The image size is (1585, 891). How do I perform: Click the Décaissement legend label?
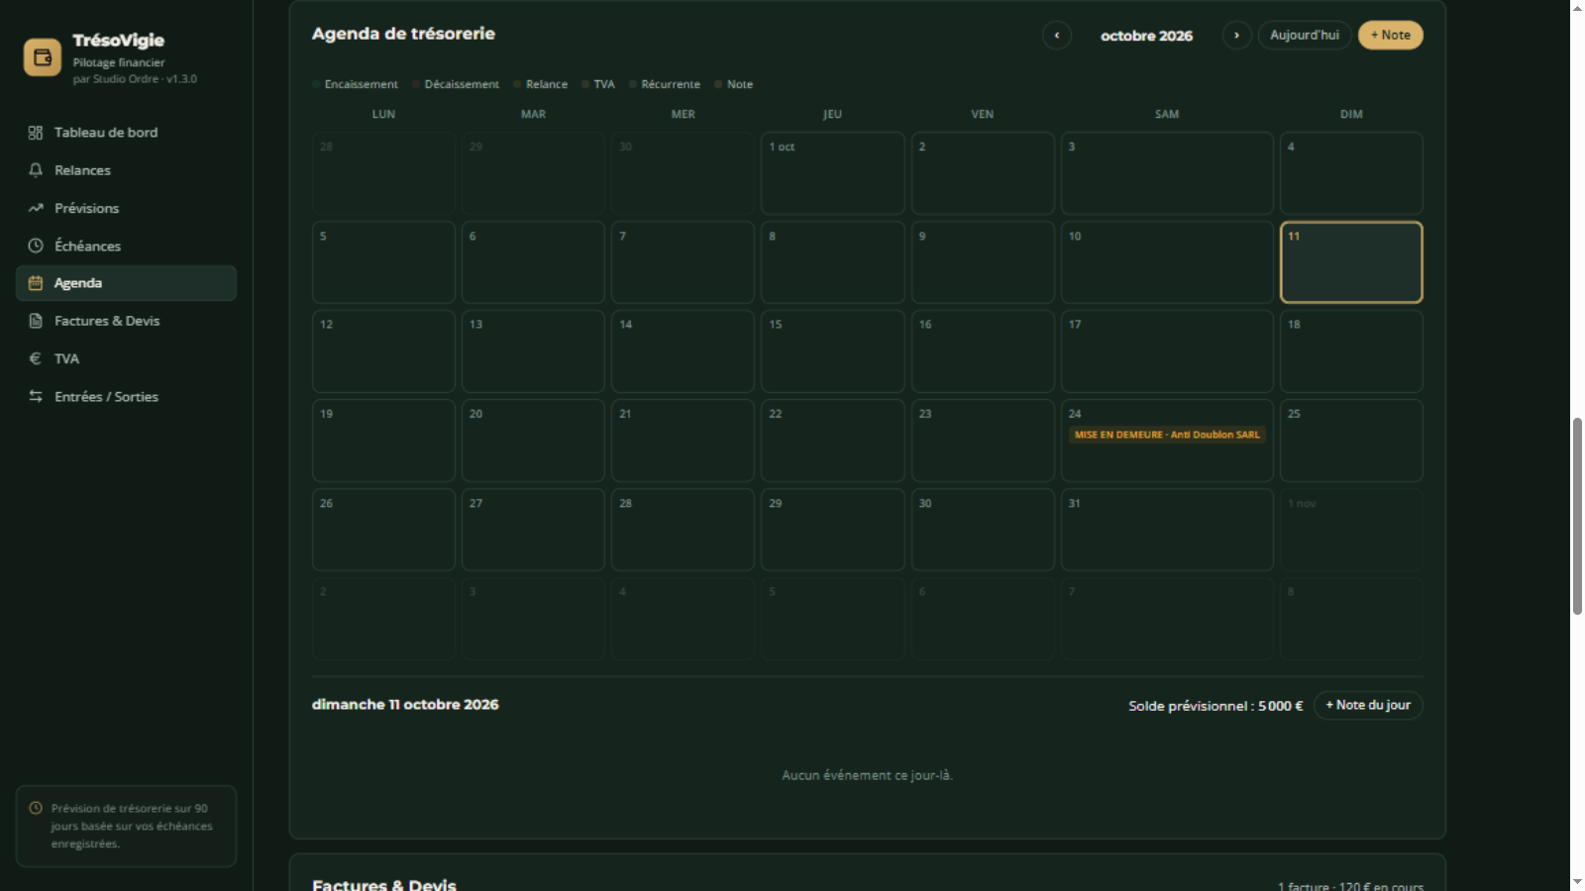tap(462, 85)
